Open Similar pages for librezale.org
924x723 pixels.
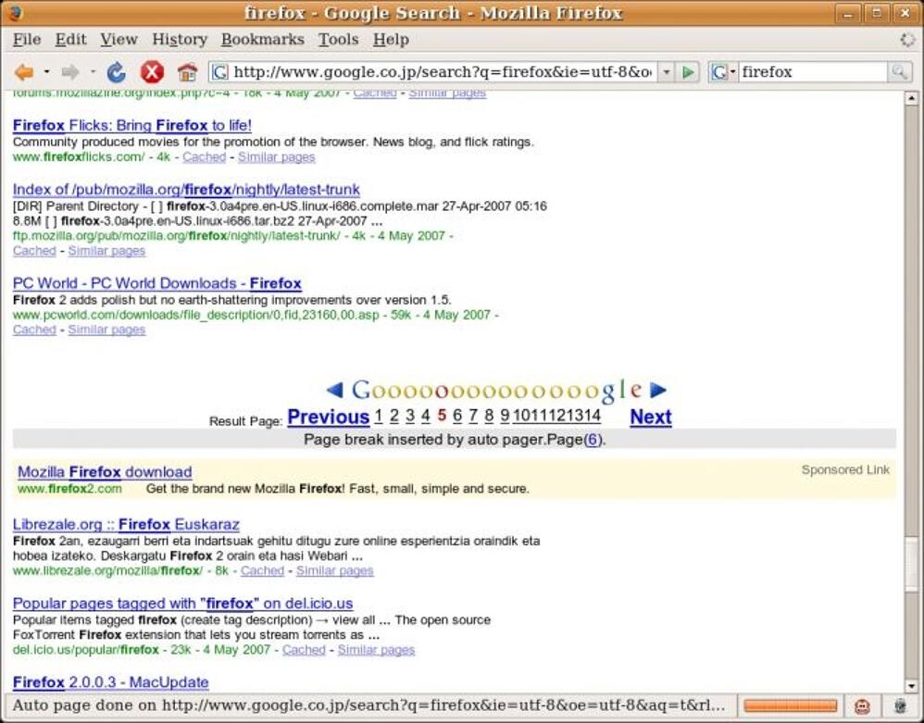tap(335, 571)
